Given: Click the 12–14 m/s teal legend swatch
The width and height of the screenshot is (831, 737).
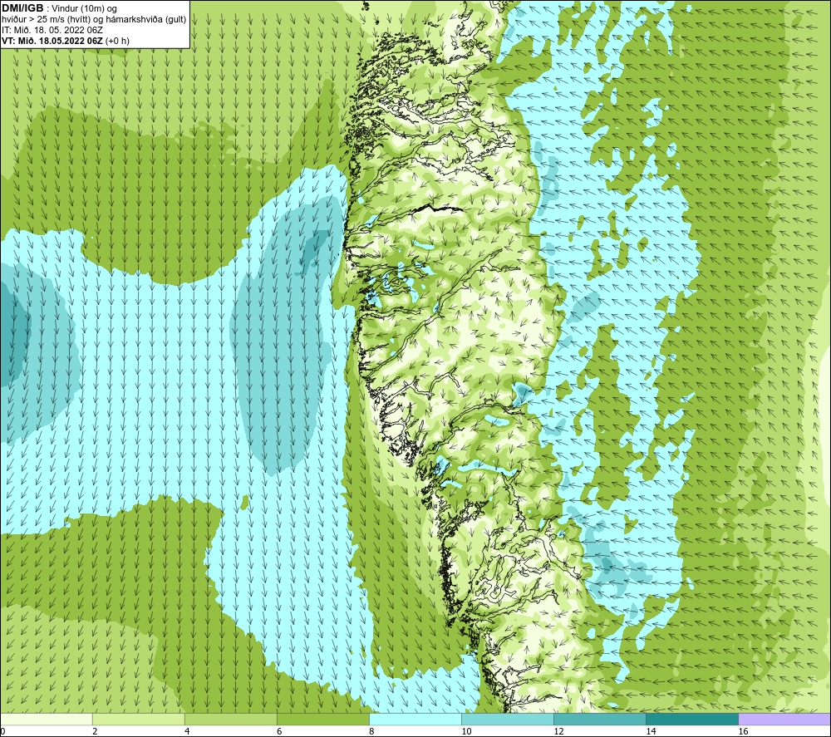Looking at the screenshot, I should (x=600, y=719).
